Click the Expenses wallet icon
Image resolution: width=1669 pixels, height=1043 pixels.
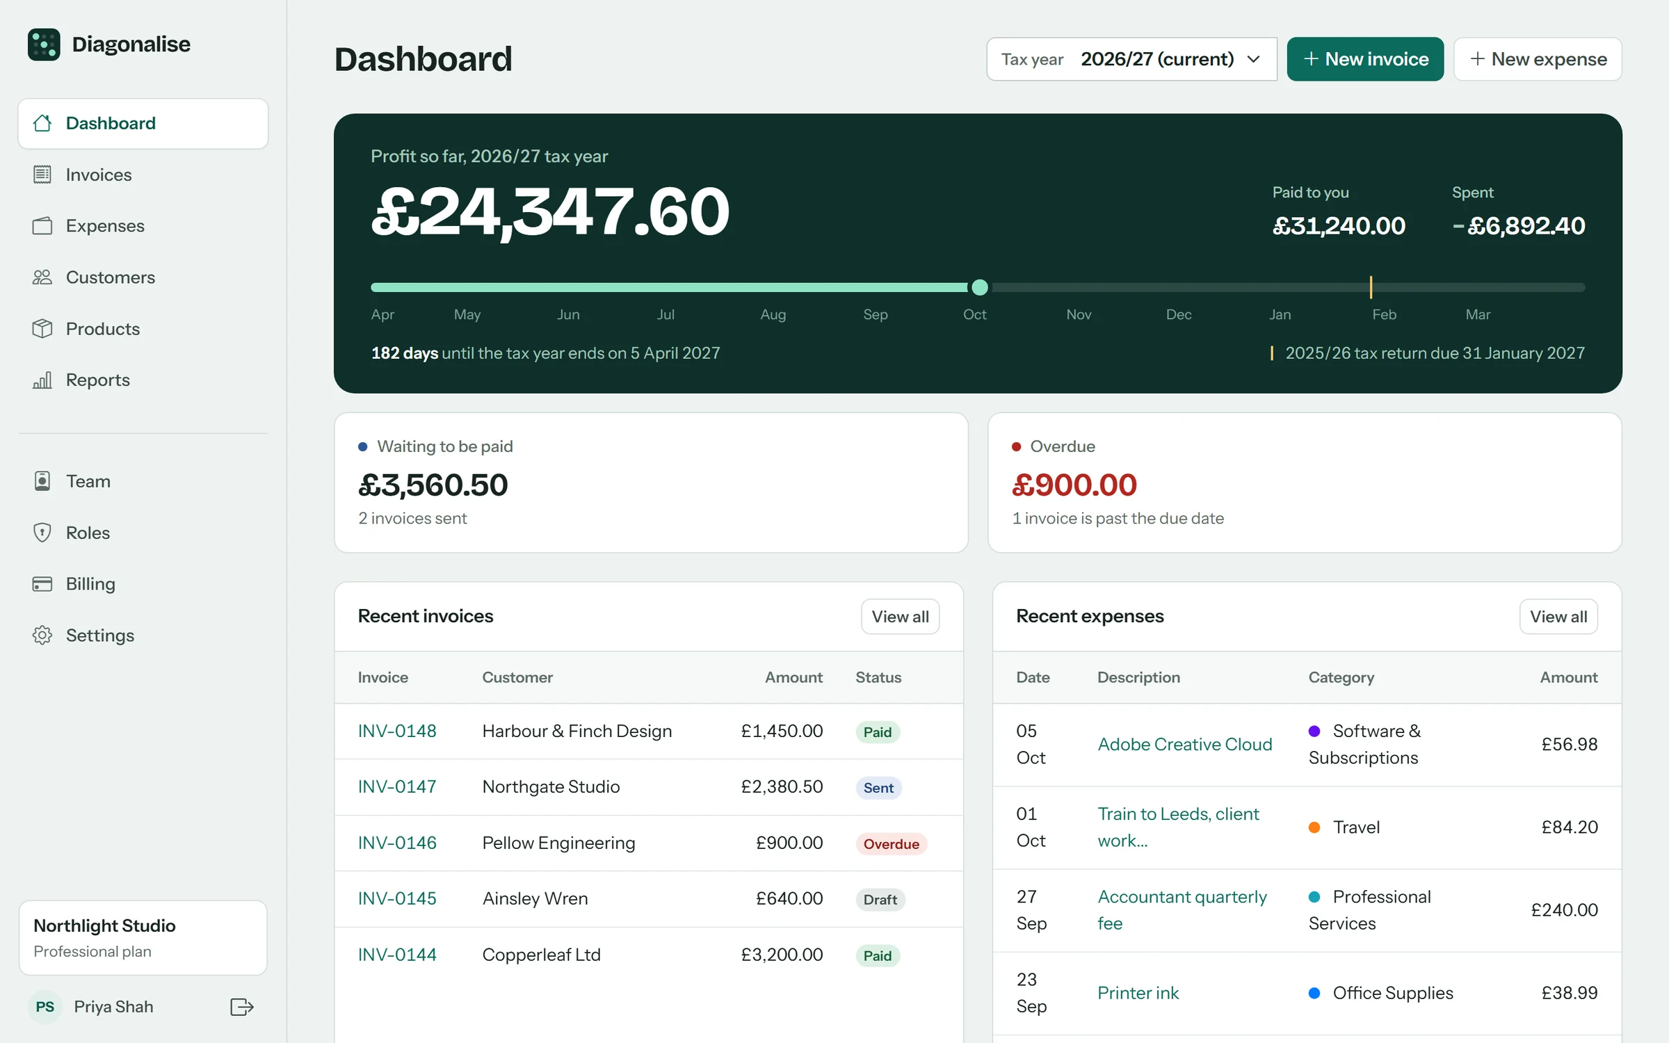(42, 226)
